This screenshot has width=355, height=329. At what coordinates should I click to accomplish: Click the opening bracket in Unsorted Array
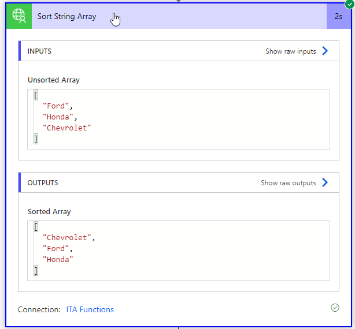coord(36,95)
